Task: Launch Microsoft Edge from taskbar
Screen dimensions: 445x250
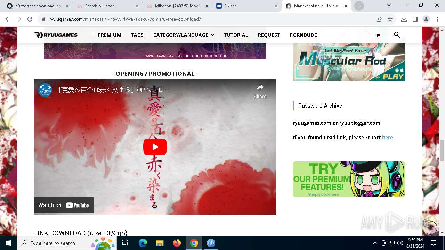Action: (143, 243)
